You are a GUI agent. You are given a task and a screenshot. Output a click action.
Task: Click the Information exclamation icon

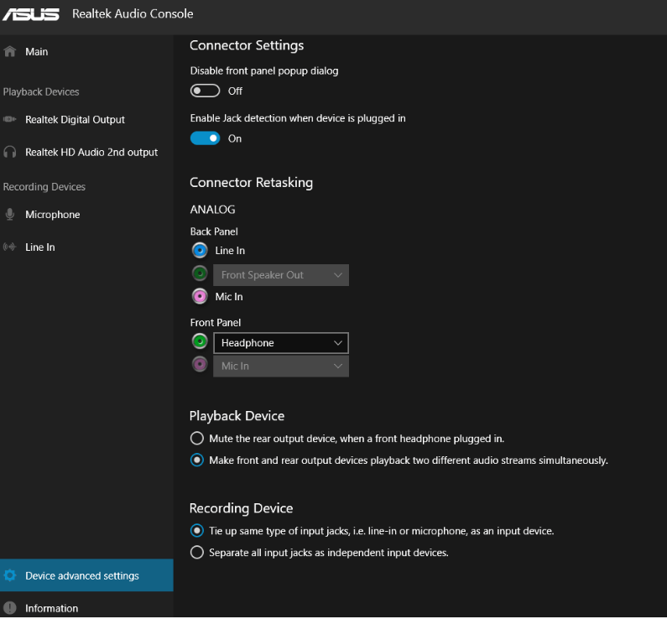10,608
